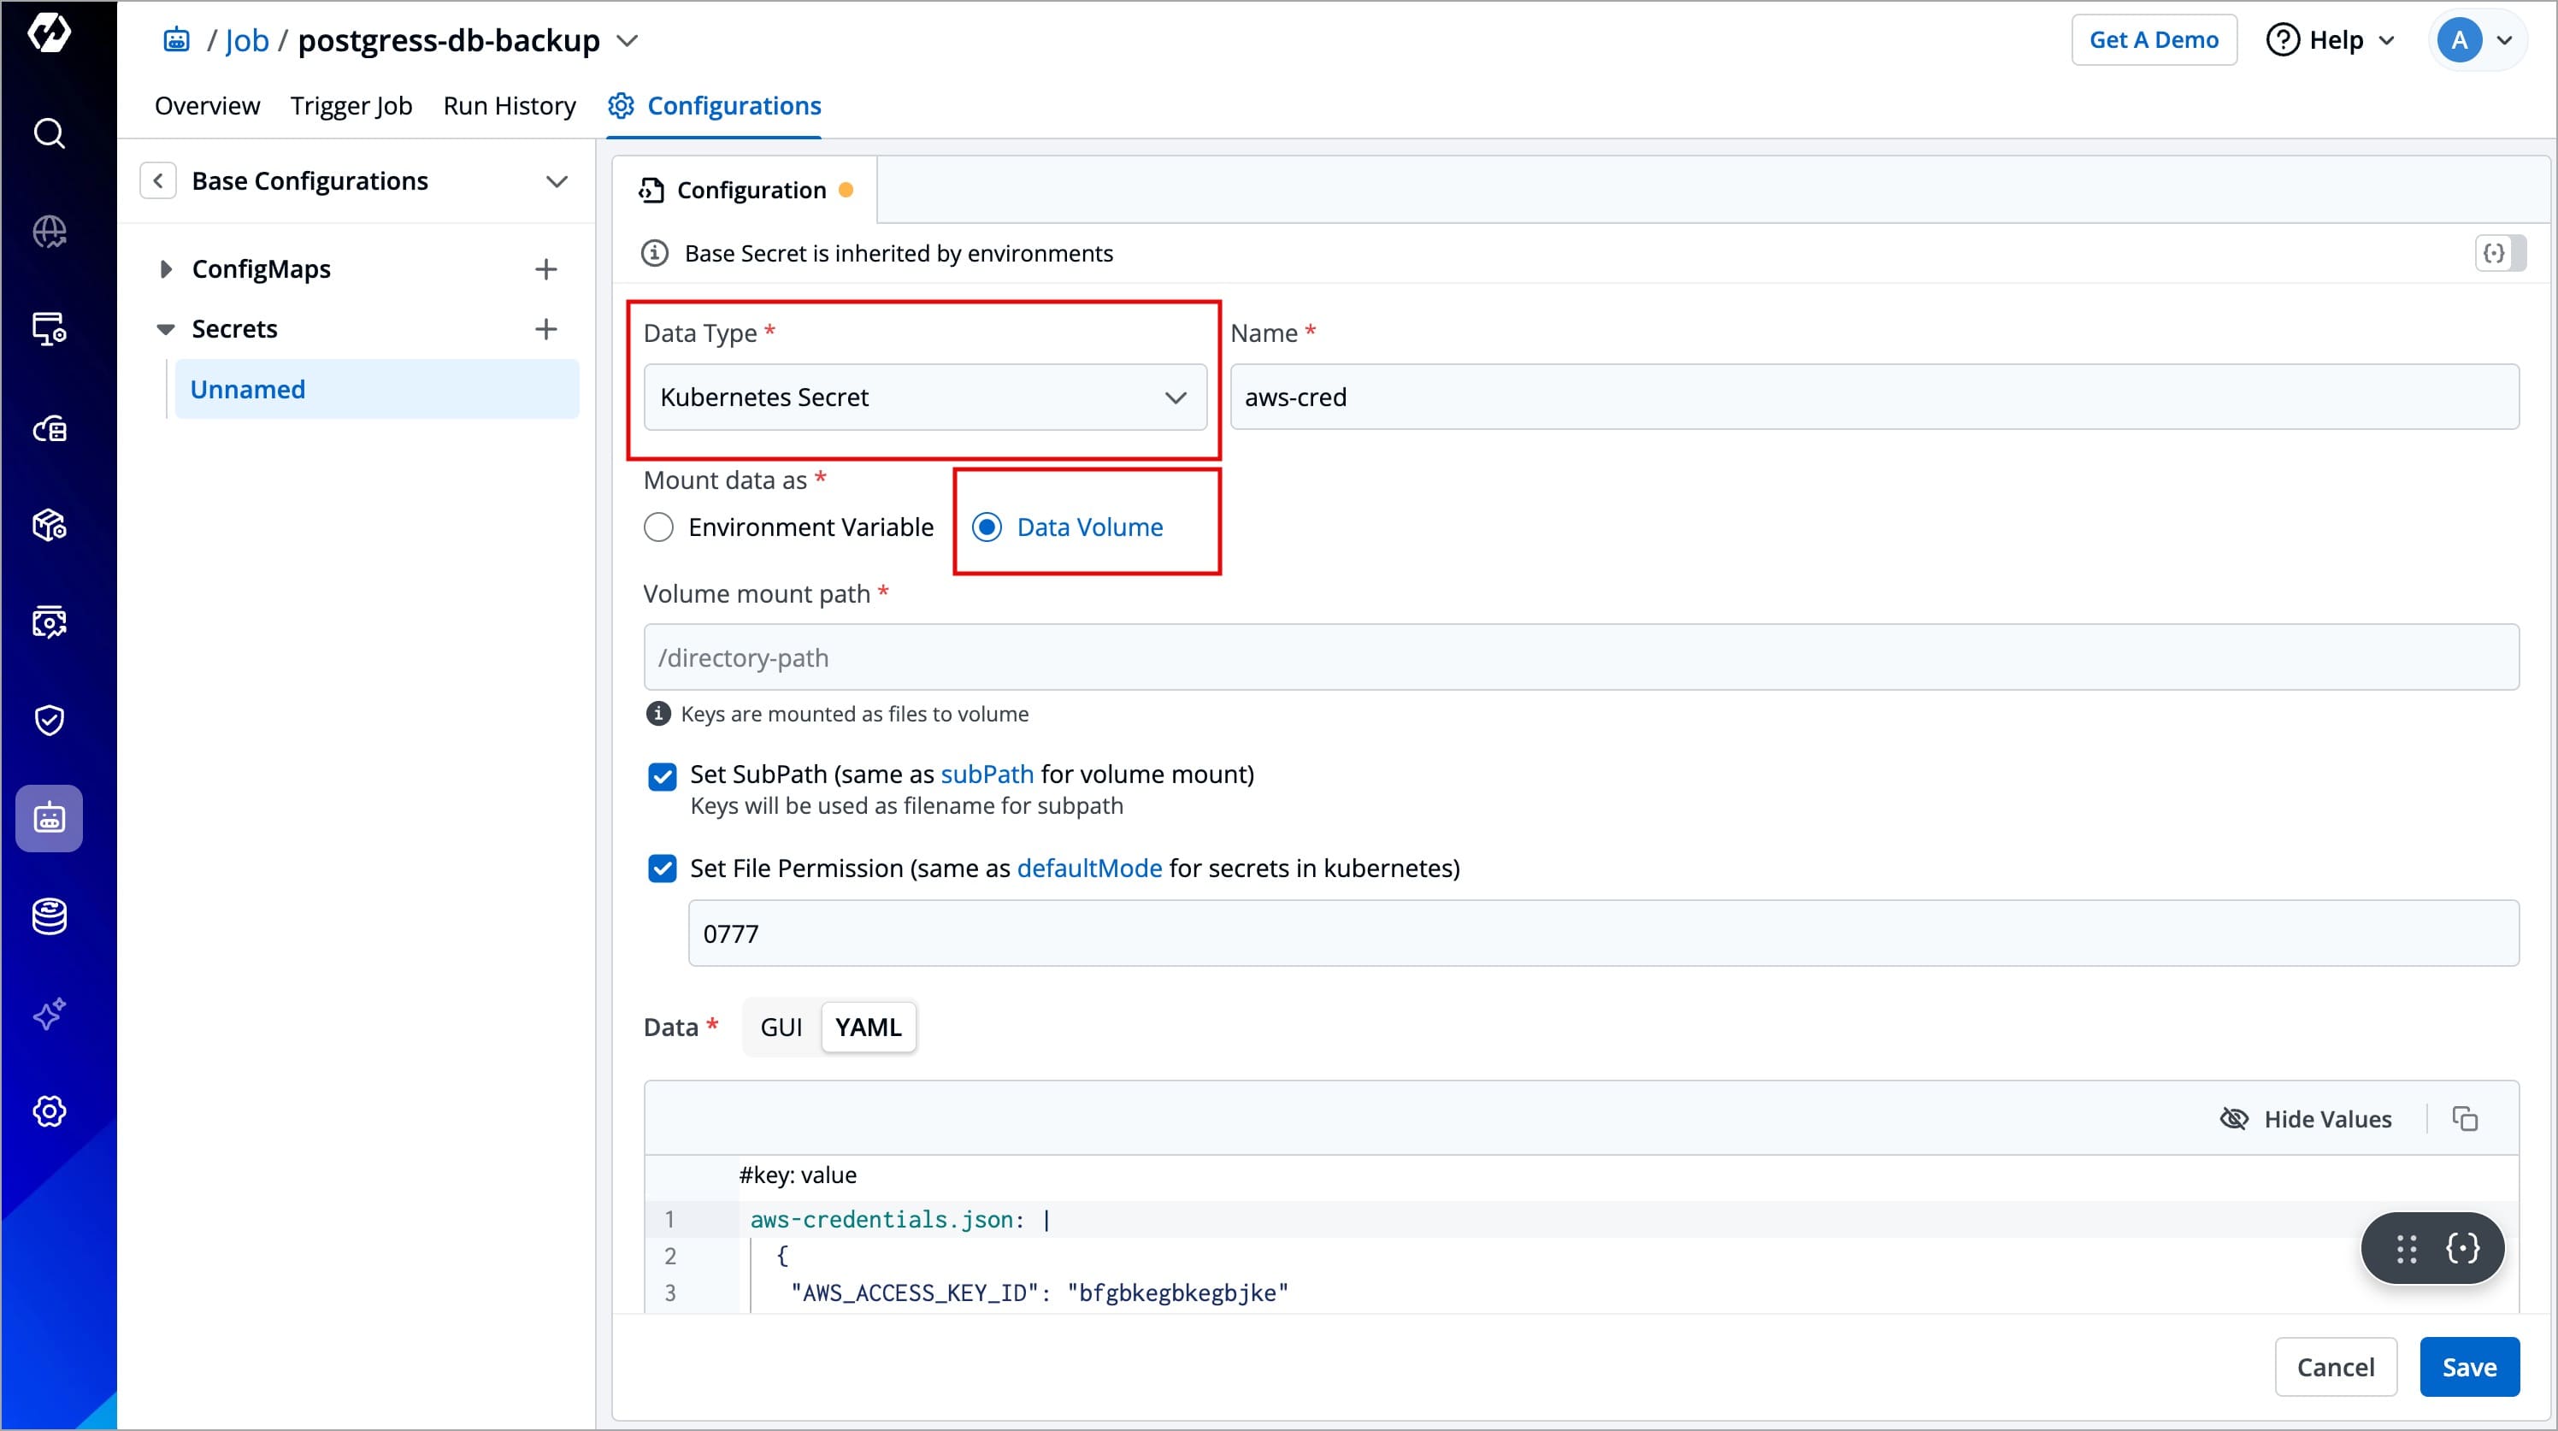Image resolution: width=2558 pixels, height=1431 pixels.
Task: Click the Volume mount path input field
Action: (1581, 657)
